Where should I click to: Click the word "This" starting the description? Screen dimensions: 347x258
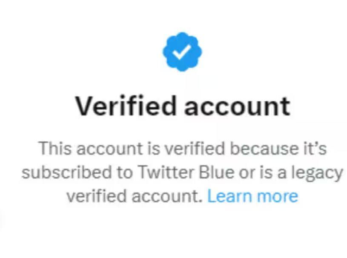click(55, 149)
